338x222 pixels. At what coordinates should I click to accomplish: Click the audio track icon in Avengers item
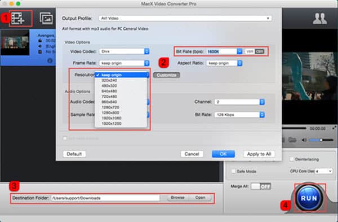40,46
